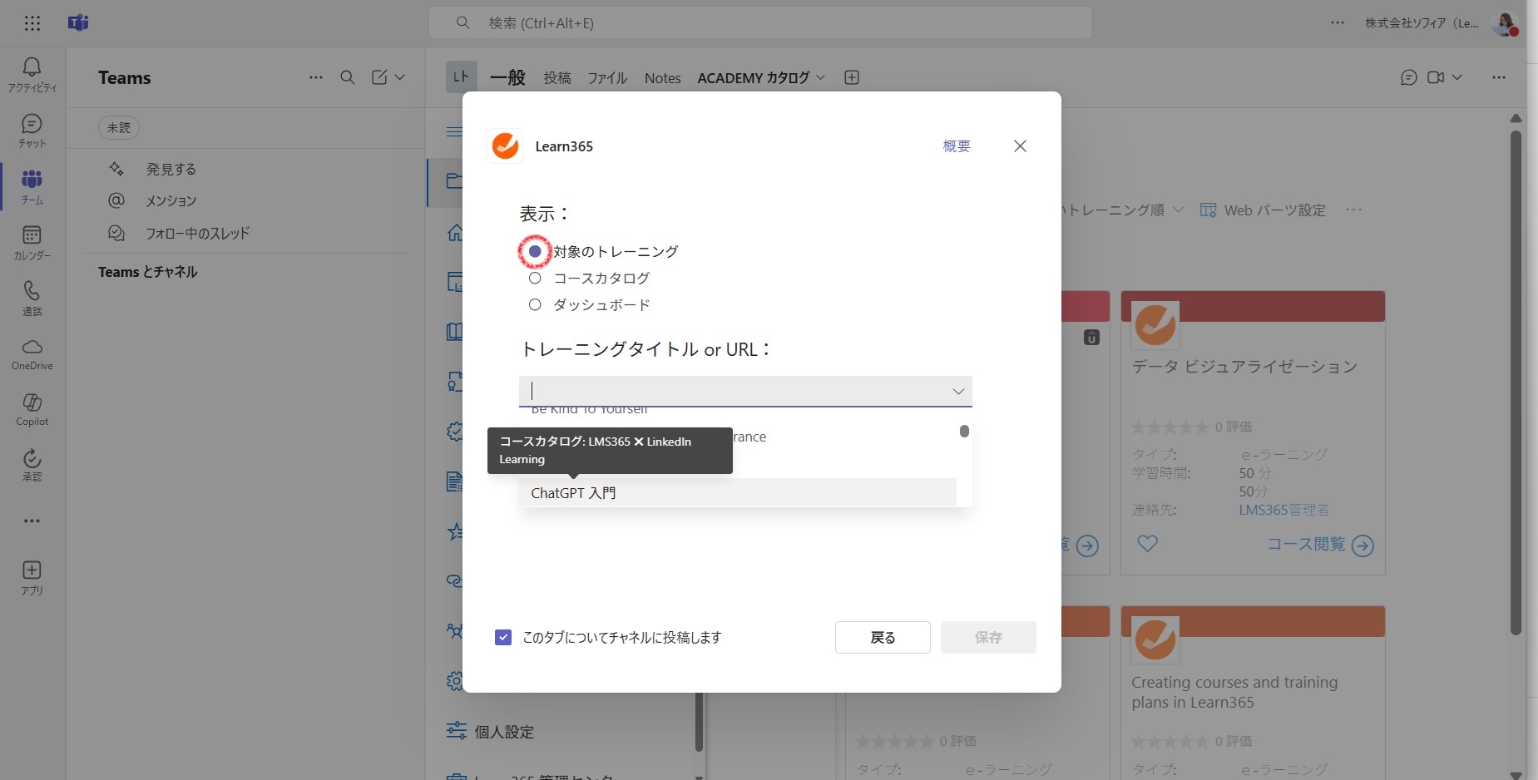The height and width of the screenshot is (780, 1538).
Task: Expand meeting options chevron
Action: pos(1457,77)
